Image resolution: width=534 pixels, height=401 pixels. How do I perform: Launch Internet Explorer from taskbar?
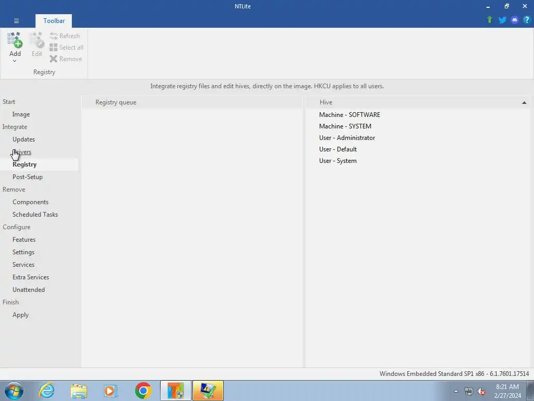pyautogui.click(x=46, y=391)
